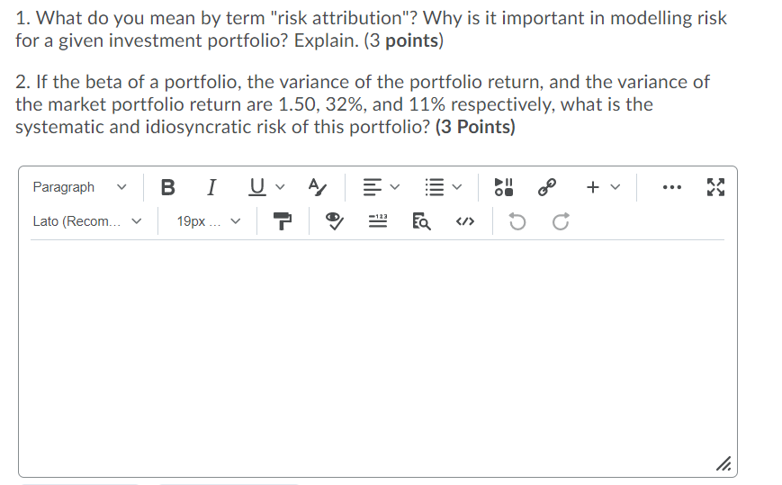Insert a quicklink
This screenshot has width=782, height=485.
[547, 187]
